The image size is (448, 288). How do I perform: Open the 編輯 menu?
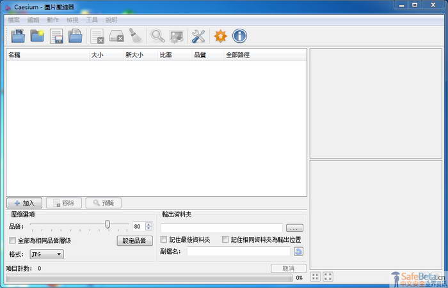pos(33,20)
